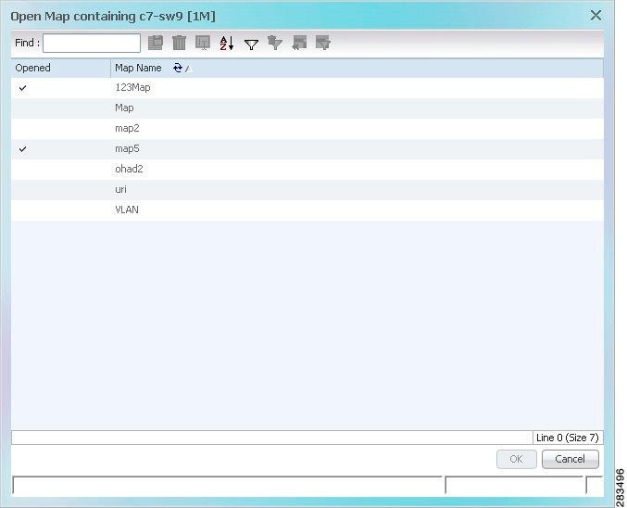The height and width of the screenshot is (508, 627).
Task: Click the sort ascending triangle in Map Name header
Action: click(x=188, y=70)
